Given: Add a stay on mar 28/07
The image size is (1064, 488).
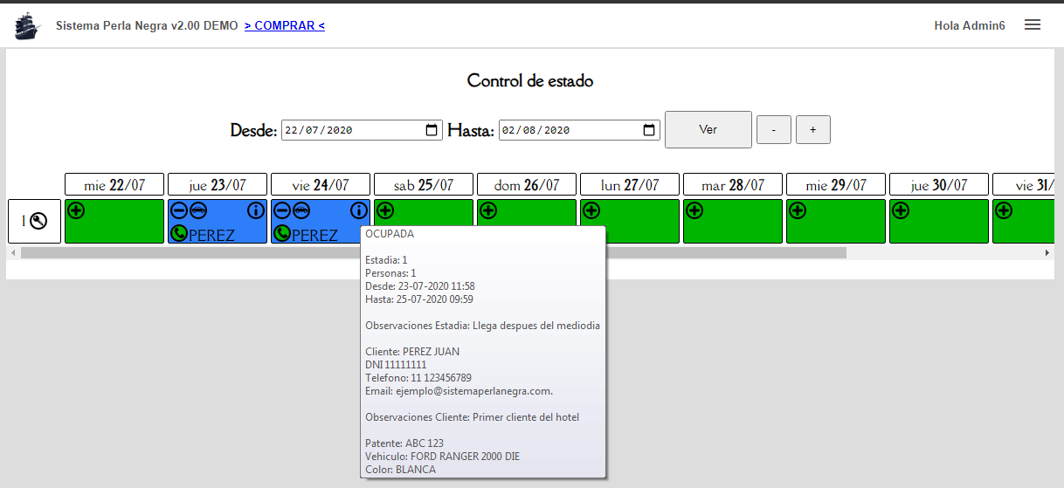Looking at the screenshot, I should click(694, 210).
